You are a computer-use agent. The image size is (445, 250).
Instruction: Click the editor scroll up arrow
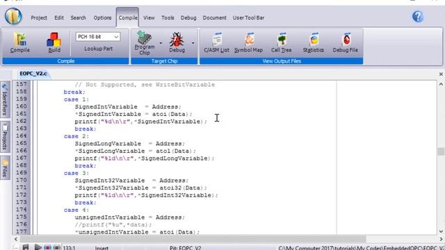[441, 84]
